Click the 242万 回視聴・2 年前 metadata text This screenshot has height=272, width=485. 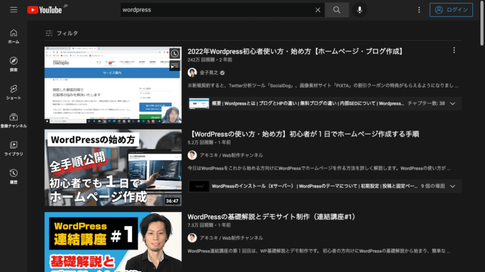[210, 60]
